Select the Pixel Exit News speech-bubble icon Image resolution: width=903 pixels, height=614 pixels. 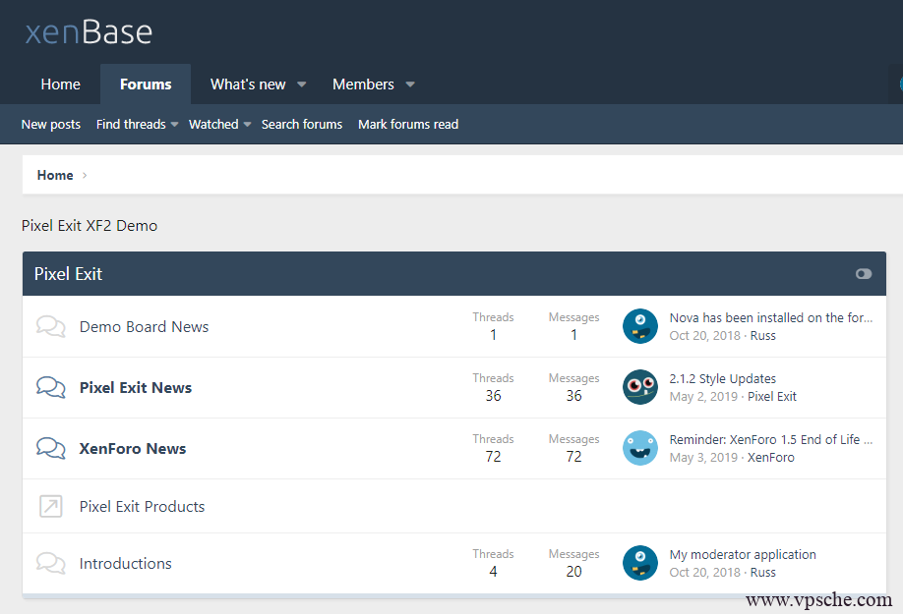tap(50, 387)
